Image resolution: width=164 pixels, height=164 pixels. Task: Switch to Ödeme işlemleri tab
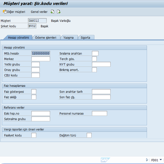[x=46, y=38]
